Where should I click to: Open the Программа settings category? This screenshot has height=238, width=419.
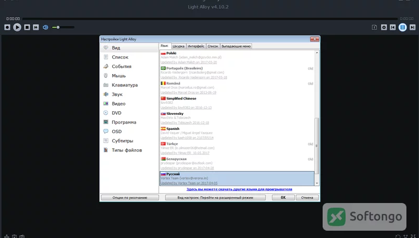coord(129,122)
